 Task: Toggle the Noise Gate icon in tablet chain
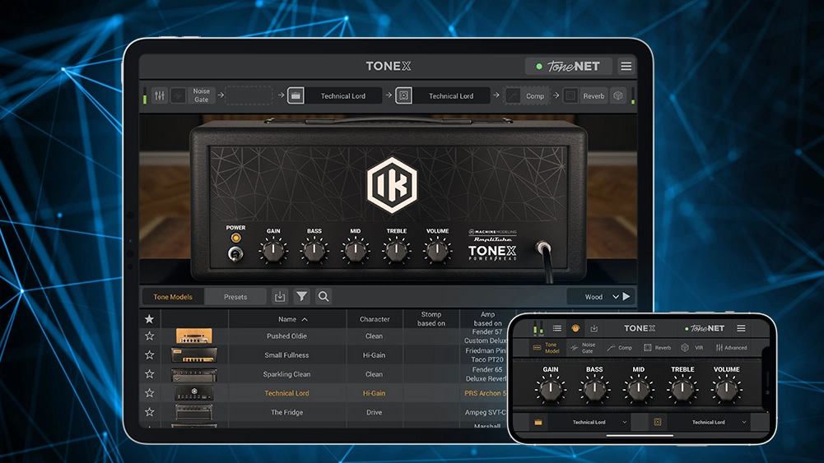point(179,95)
